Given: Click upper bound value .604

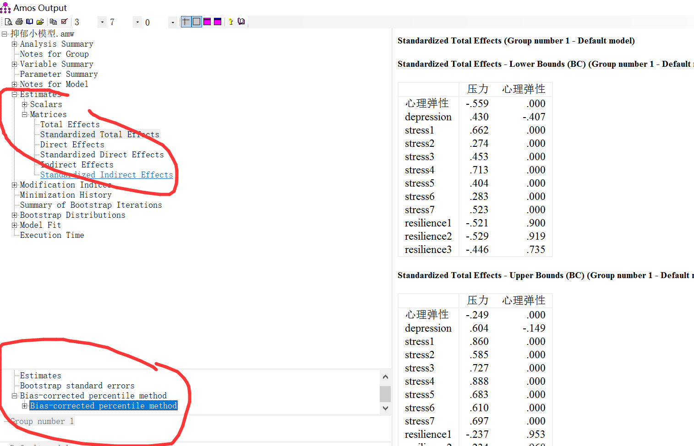Looking at the screenshot, I should tap(479, 328).
